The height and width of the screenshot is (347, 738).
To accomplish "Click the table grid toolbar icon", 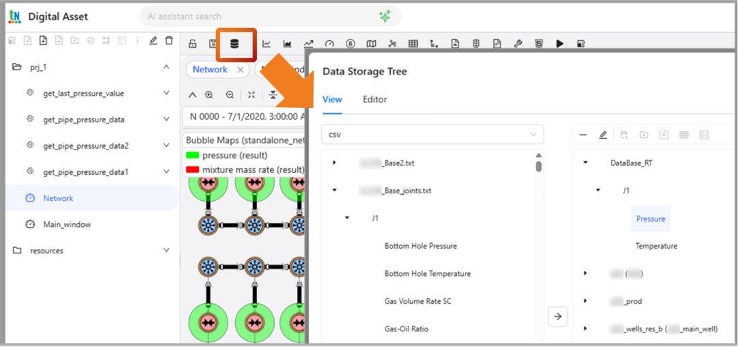I will (413, 44).
